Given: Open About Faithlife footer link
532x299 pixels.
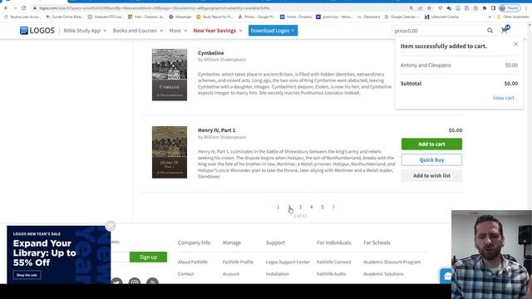Looking at the screenshot, I should click(x=192, y=262).
